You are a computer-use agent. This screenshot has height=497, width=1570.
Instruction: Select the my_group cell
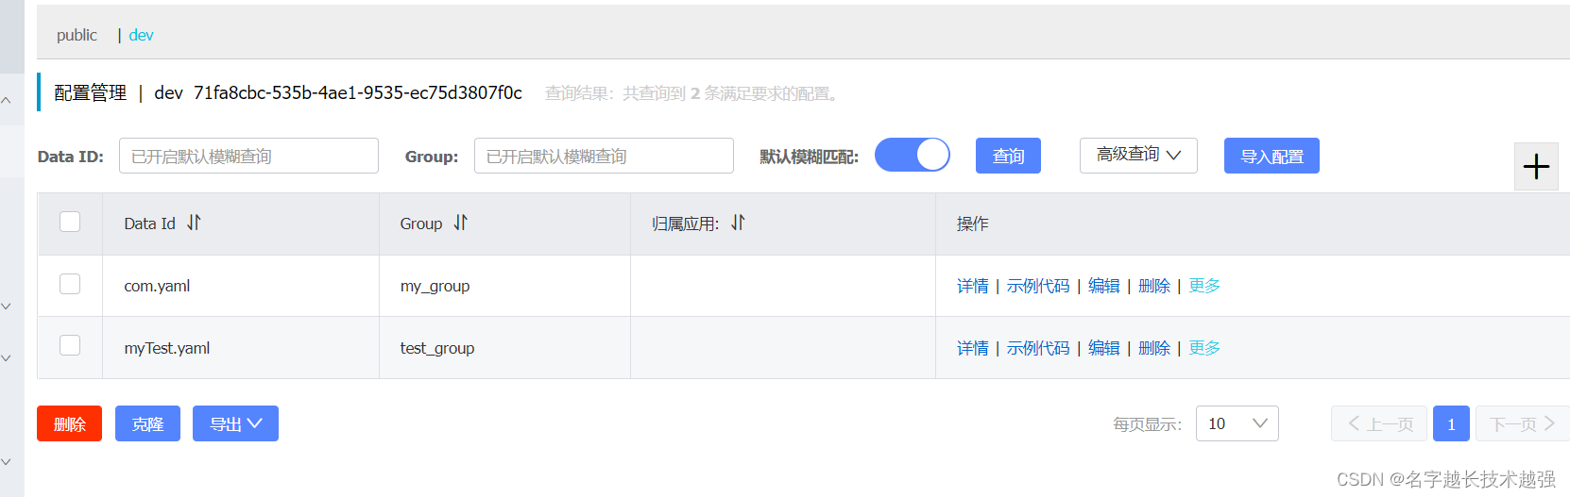coord(504,286)
